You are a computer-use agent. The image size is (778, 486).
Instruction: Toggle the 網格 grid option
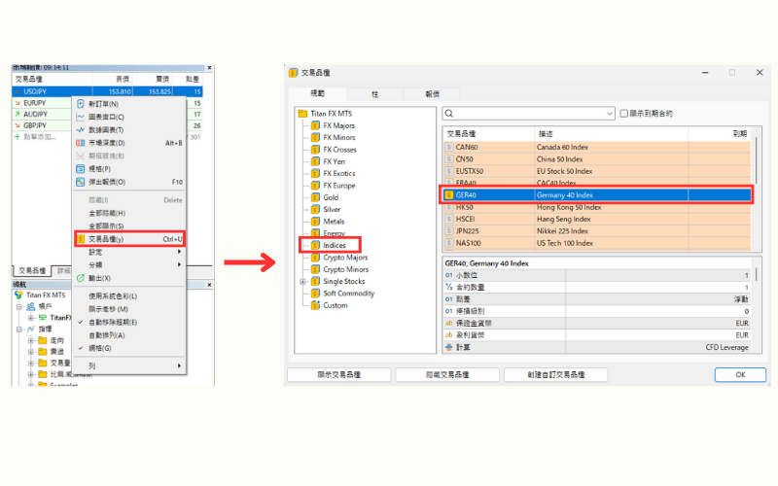(81, 347)
